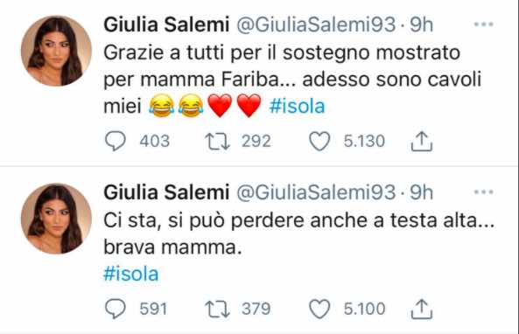Share the 'brava mamma' tweet

coord(421,309)
